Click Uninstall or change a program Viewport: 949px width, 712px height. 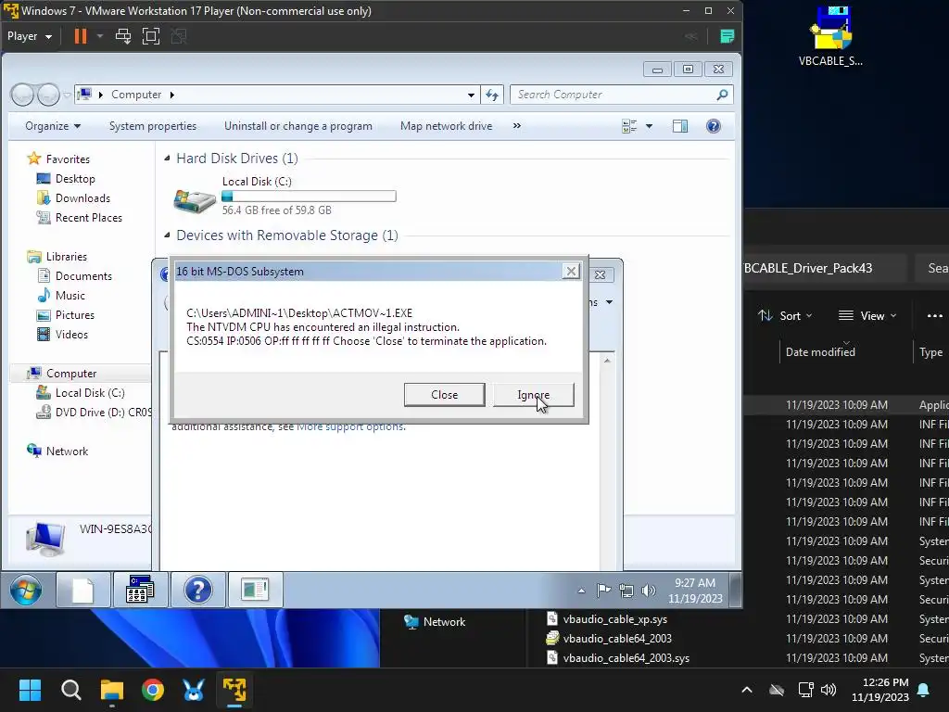(298, 126)
